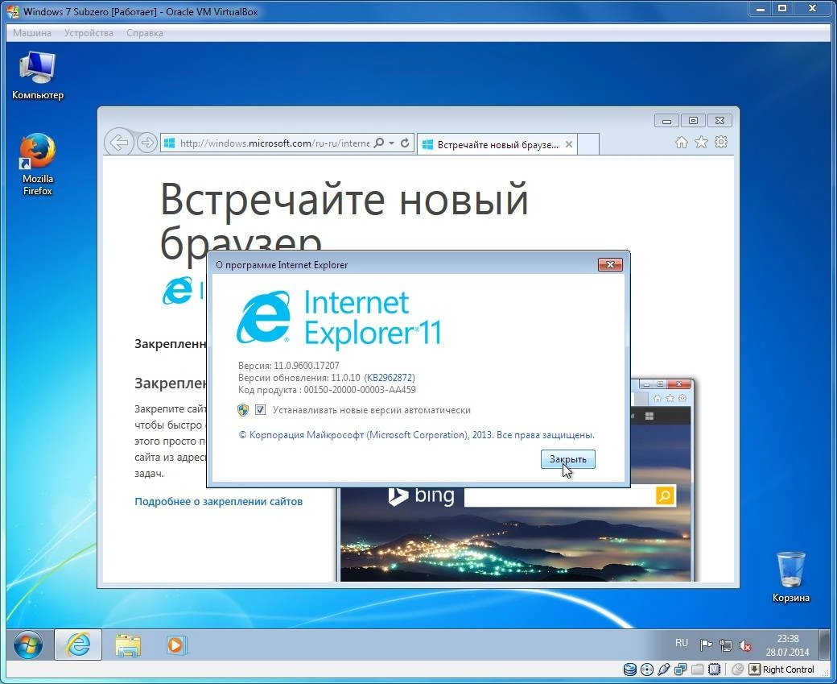Click the Right Control host key label

(789, 669)
